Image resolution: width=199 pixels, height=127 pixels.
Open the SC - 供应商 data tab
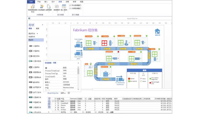click(99, 112)
